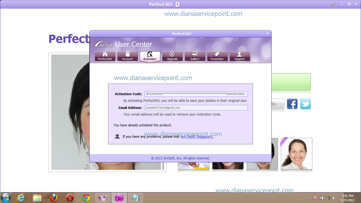This screenshot has width=361, height=203.
Task: Click the info icon beside Perfect365 title
Action: 177,4
